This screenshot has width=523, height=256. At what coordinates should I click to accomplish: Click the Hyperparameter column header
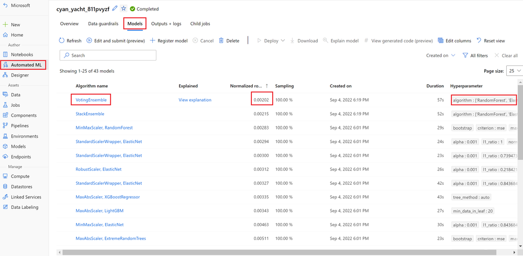[466, 86]
